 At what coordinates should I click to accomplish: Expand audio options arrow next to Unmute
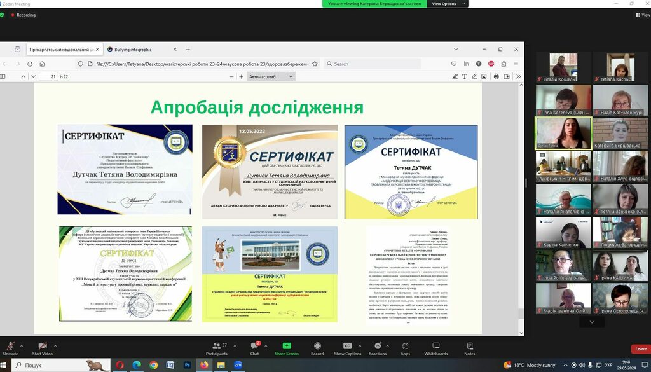[22, 345]
